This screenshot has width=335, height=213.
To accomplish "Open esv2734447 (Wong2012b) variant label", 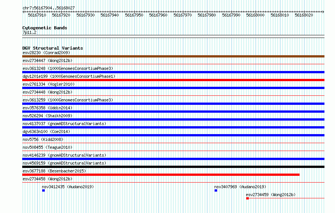I will click(47, 60).
